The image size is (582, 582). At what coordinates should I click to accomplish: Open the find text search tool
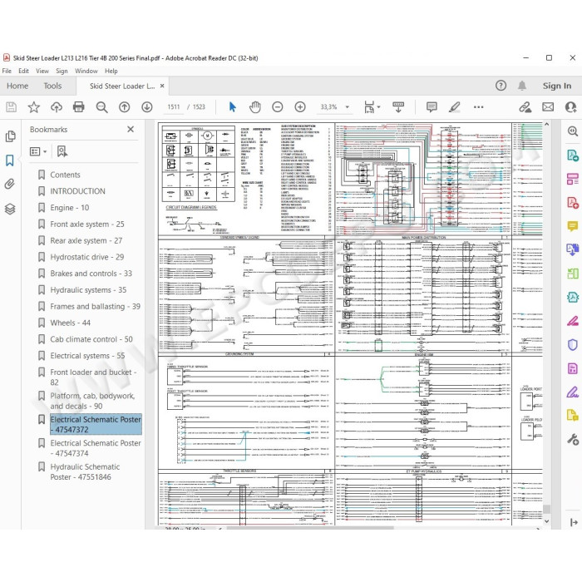[101, 107]
